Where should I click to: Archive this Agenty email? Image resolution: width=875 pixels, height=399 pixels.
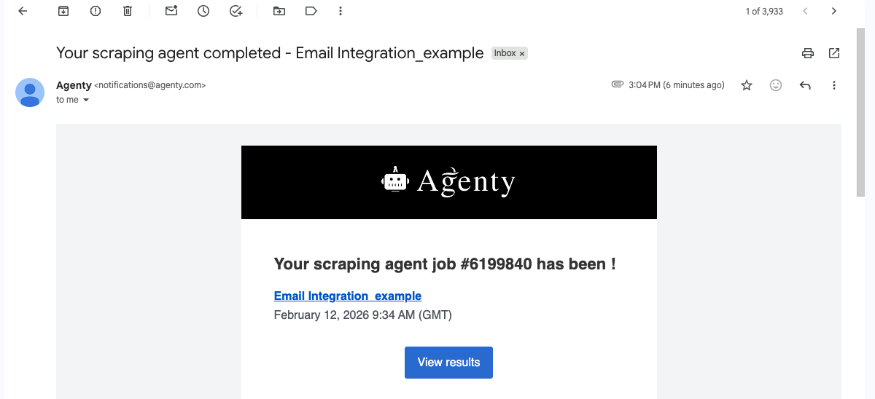[x=63, y=11]
